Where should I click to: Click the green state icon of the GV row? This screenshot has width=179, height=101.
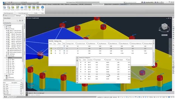pos(51,51)
